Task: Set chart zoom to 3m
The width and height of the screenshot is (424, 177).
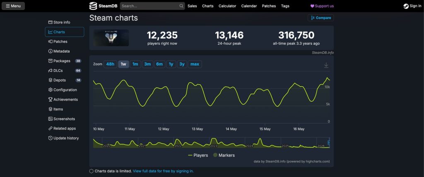Action: 147,64
